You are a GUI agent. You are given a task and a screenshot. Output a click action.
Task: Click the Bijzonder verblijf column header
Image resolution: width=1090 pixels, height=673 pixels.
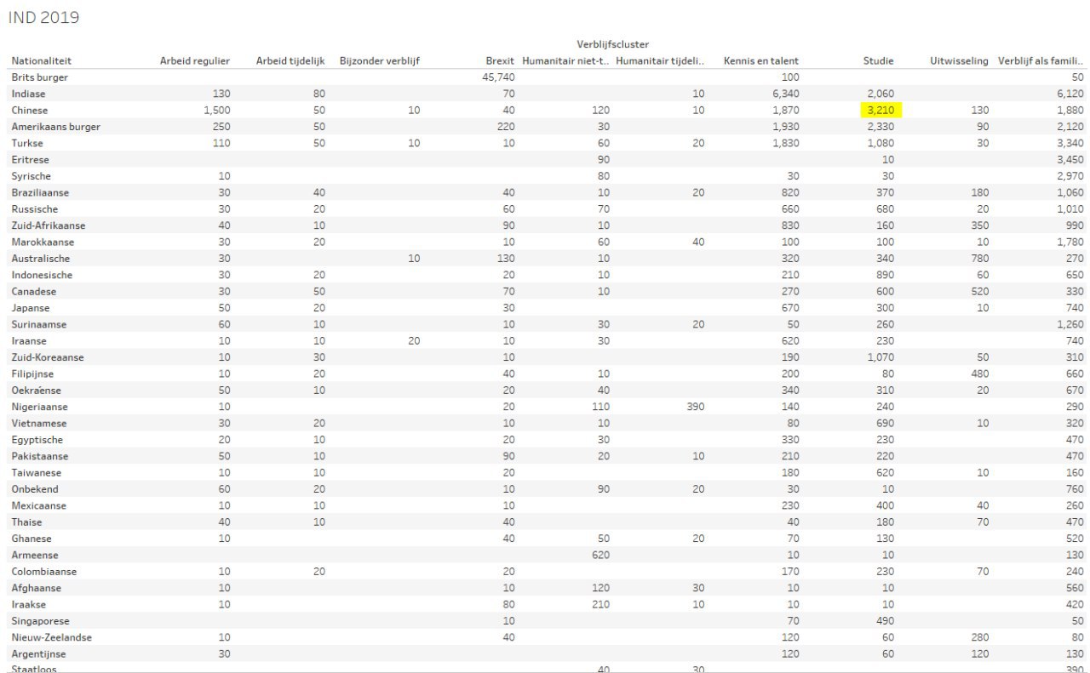[x=380, y=60]
